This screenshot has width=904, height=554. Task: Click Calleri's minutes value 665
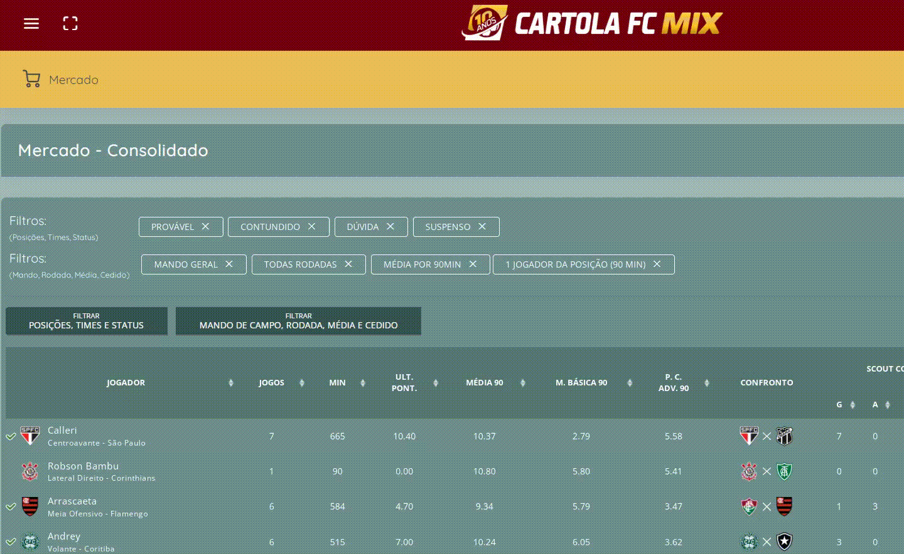point(337,436)
